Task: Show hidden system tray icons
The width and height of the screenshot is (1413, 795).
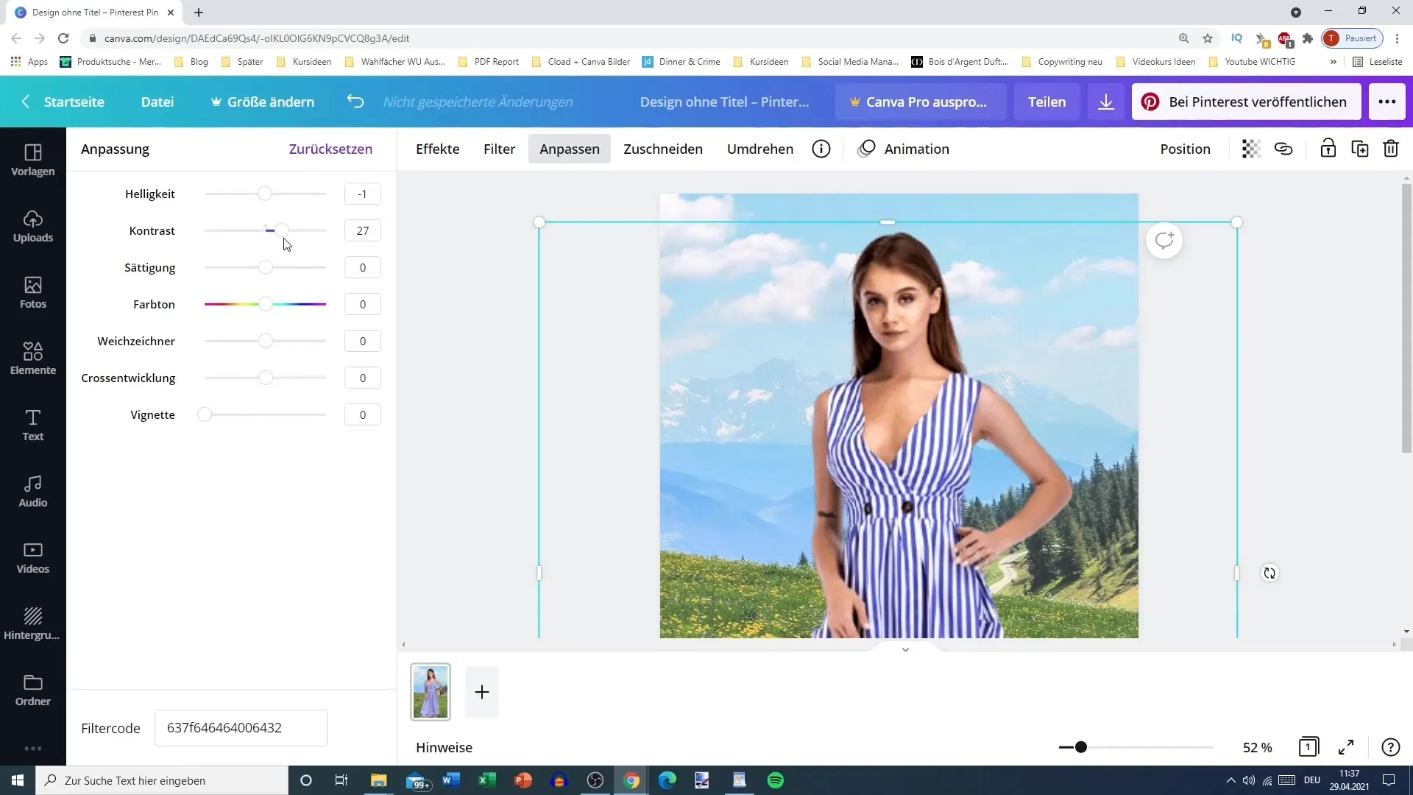Action: tap(1230, 780)
